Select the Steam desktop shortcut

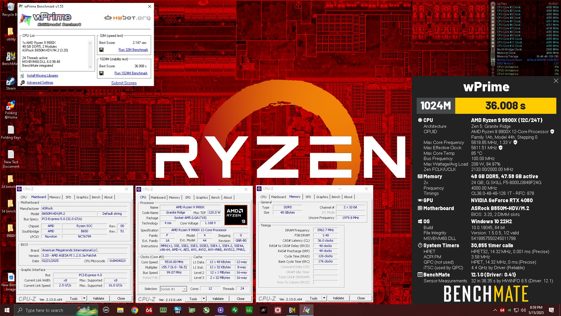click(x=11, y=83)
